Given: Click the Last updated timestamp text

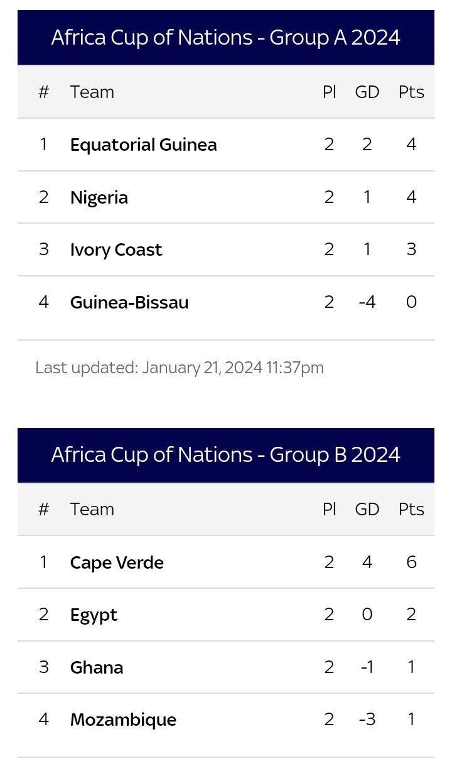Looking at the screenshot, I should click(180, 368).
